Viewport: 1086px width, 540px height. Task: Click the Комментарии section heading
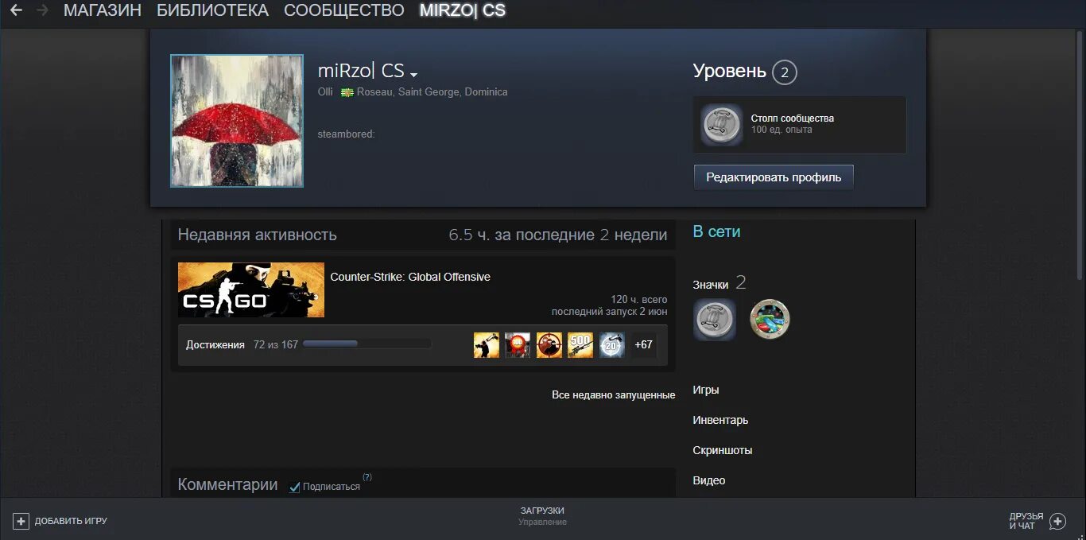(x=227, y=484)
